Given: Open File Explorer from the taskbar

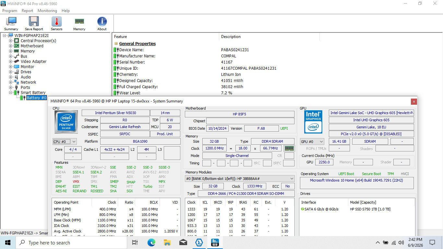Looking at the screenshot, I should [167, 242].
